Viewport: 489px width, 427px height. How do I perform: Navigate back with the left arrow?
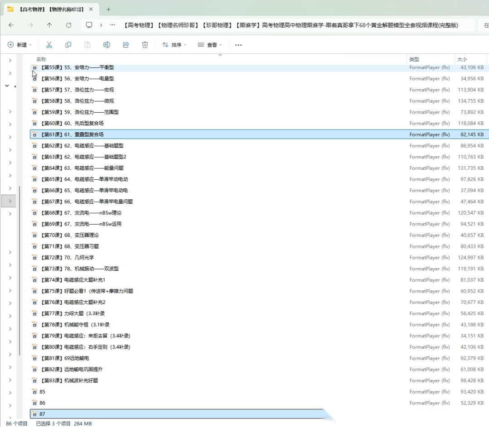tap(11, 25)
